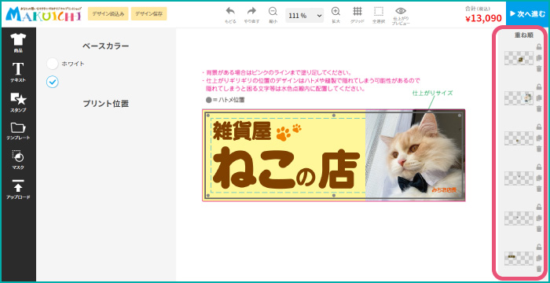This screenshot has height=283, width=550.
Task: Select the third layer thumbnail
Action: (519, 138)
